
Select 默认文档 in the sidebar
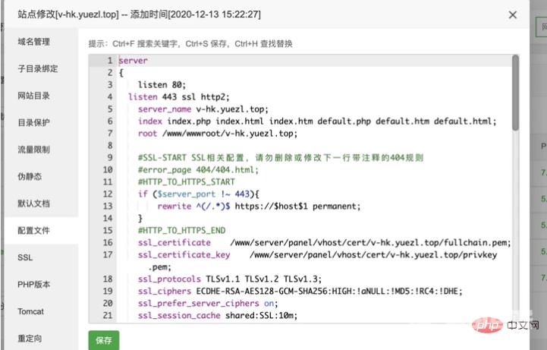pos(33,203)
